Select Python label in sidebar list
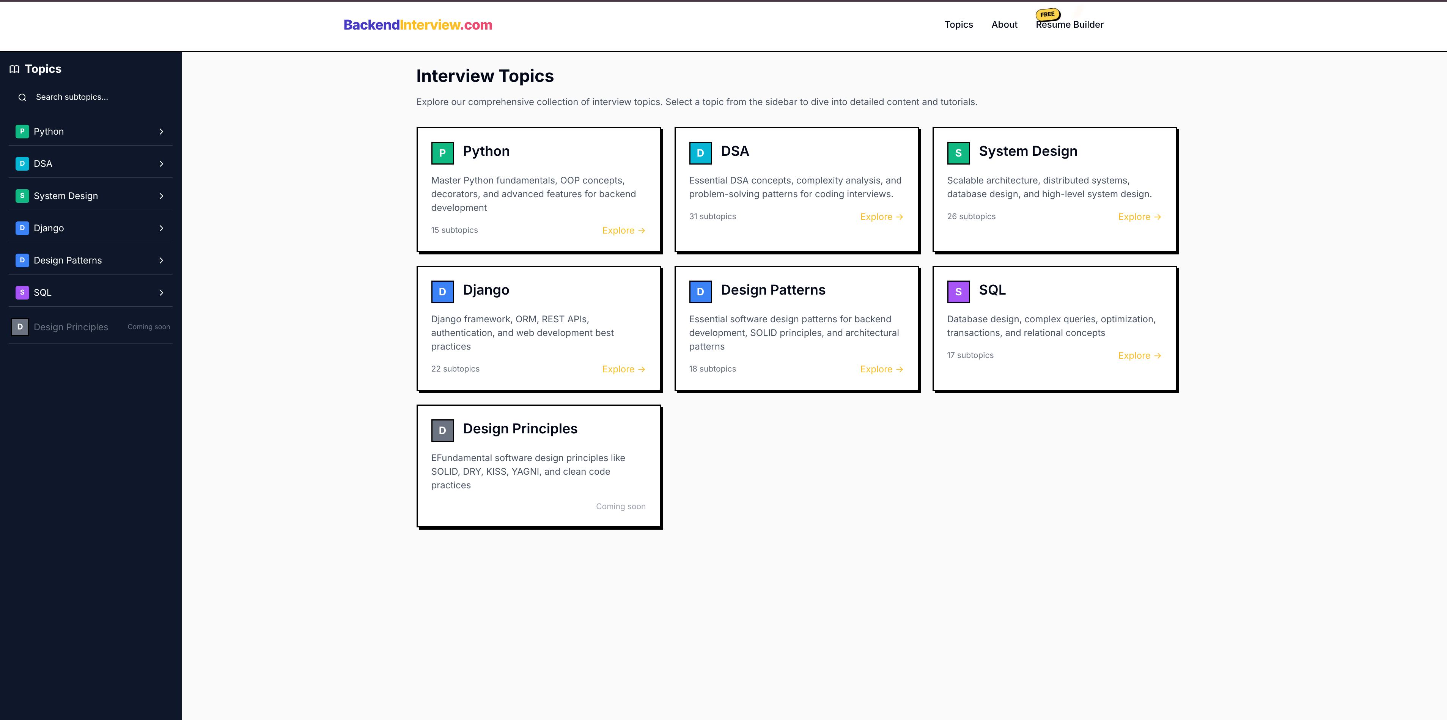This screenshot has width=1447, height=720. pos(49,131)
